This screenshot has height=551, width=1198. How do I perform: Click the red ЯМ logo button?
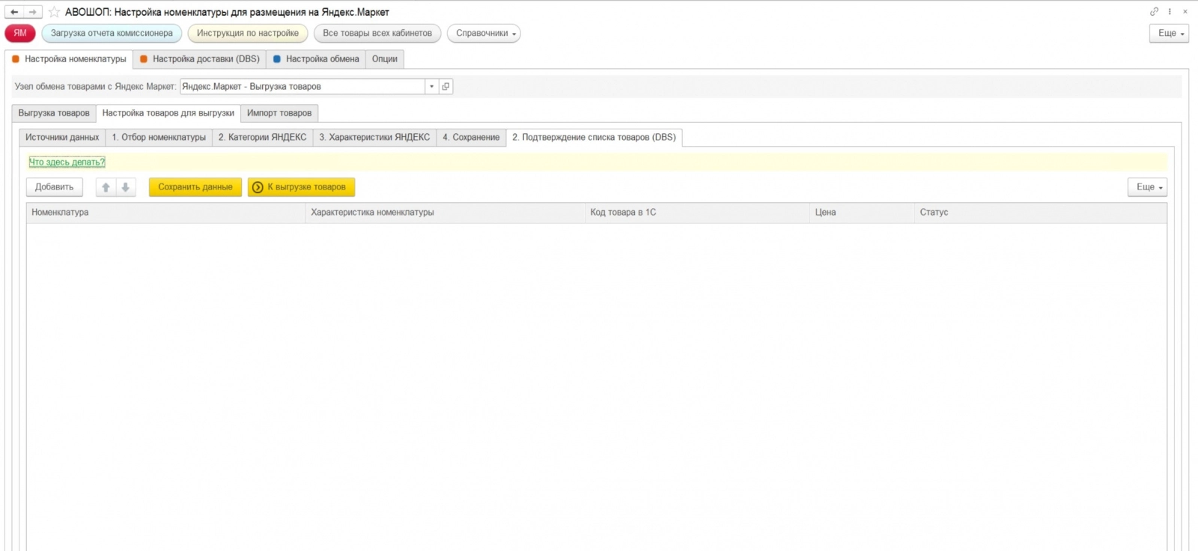20,33
